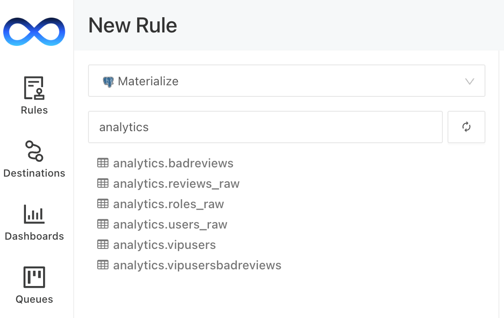Click the analytics search input field
504x318 pixels.
click(x=265, y=127)
